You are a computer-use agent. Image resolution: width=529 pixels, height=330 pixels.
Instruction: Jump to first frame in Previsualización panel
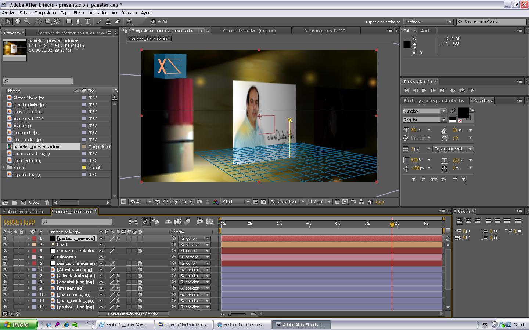point(407,91)
